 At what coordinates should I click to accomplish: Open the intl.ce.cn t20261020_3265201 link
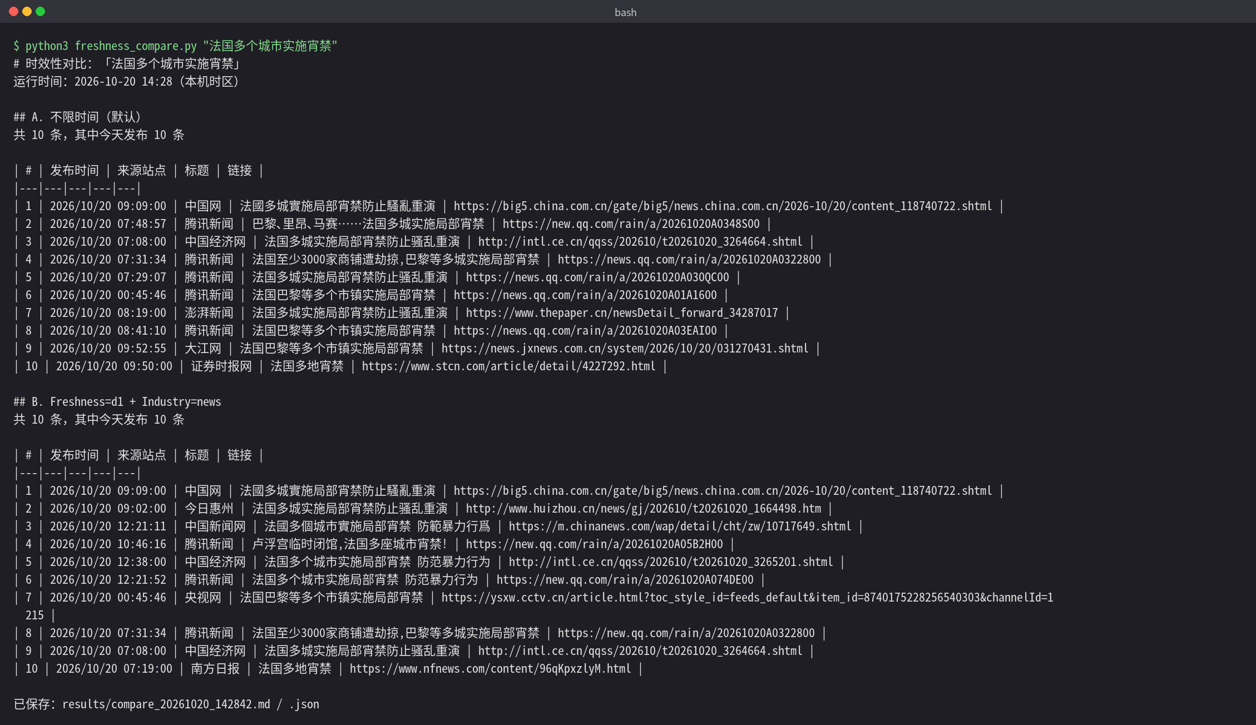[x=671, y=562]
